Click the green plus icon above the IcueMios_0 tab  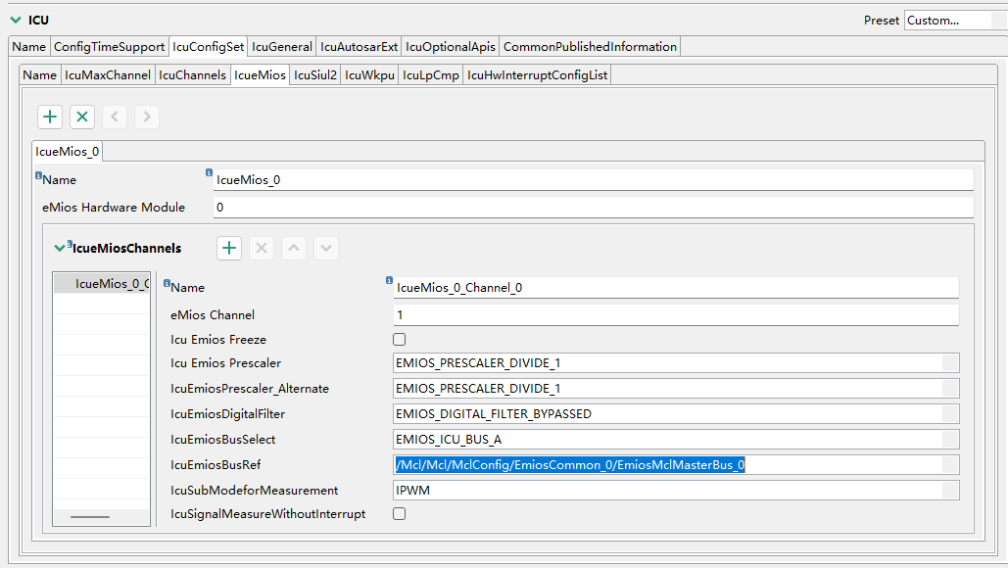[49, 117]
